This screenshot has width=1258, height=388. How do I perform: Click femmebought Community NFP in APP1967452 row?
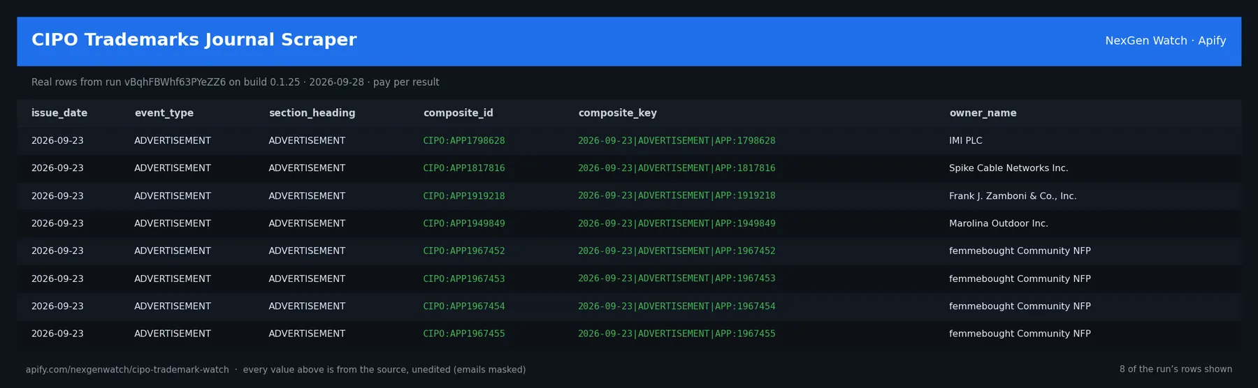[1020, 251]
